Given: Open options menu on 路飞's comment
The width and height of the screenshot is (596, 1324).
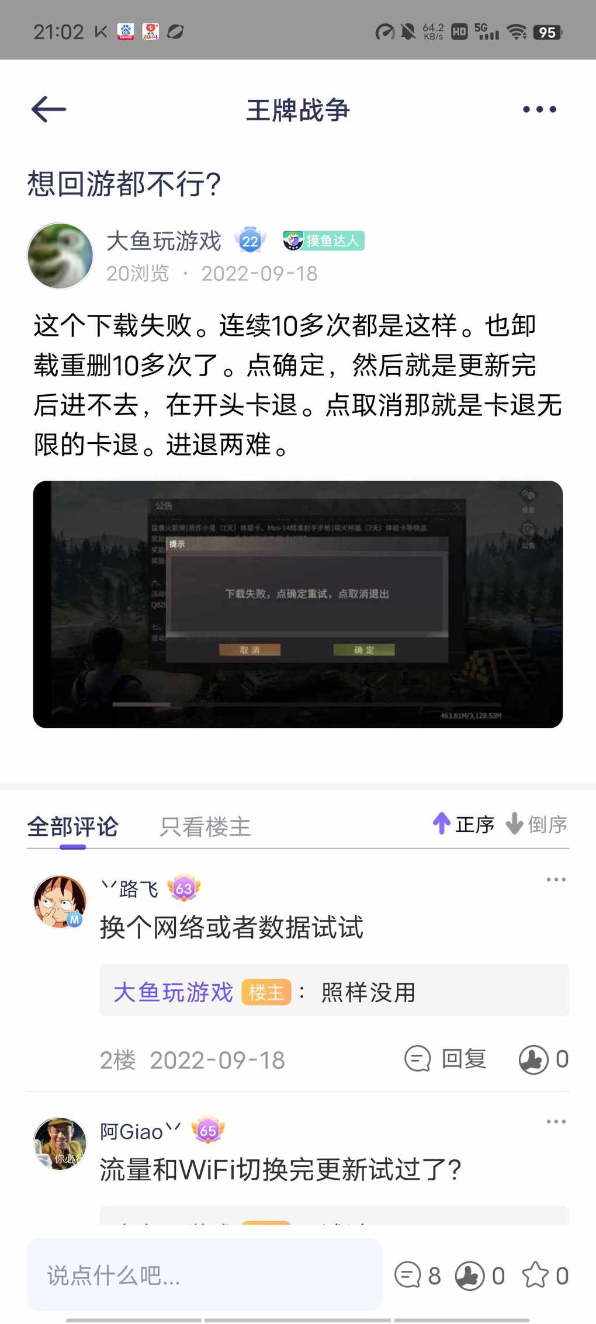Looking at the screenshot, I should tap(556, 880).
